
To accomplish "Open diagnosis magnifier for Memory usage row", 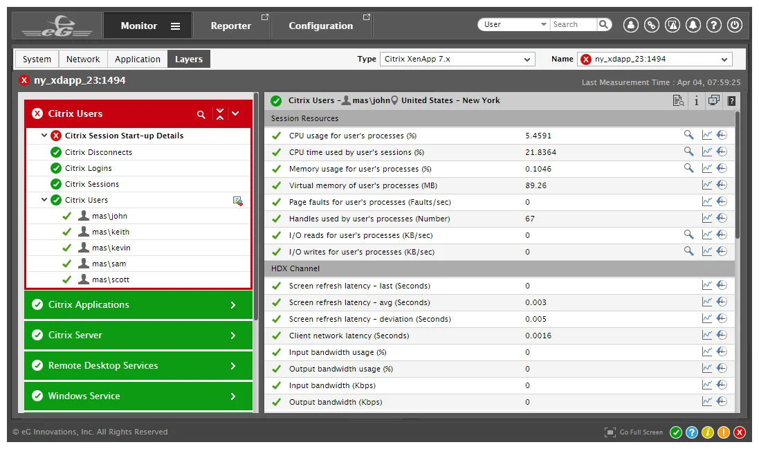I will point(688,168).
